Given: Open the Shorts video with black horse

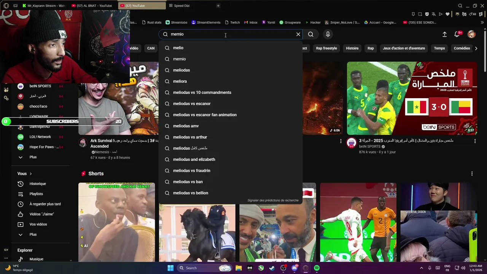Looking at the screenshot, I should coord(197,233).
